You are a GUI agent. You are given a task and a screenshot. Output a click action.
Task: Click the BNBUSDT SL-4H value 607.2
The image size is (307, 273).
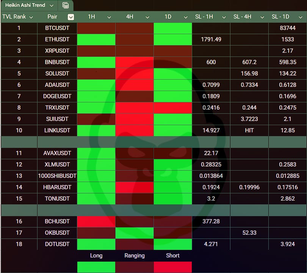(x=249, y=62)
